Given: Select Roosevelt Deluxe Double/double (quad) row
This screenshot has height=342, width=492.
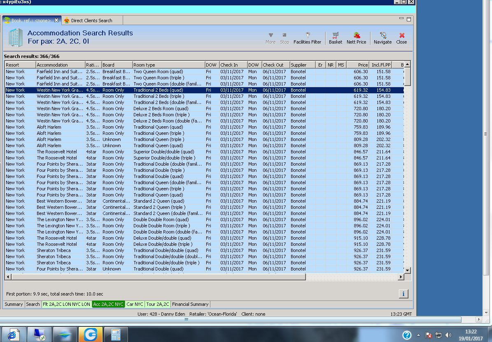Looking at the screenshot, I should [204, 238].
